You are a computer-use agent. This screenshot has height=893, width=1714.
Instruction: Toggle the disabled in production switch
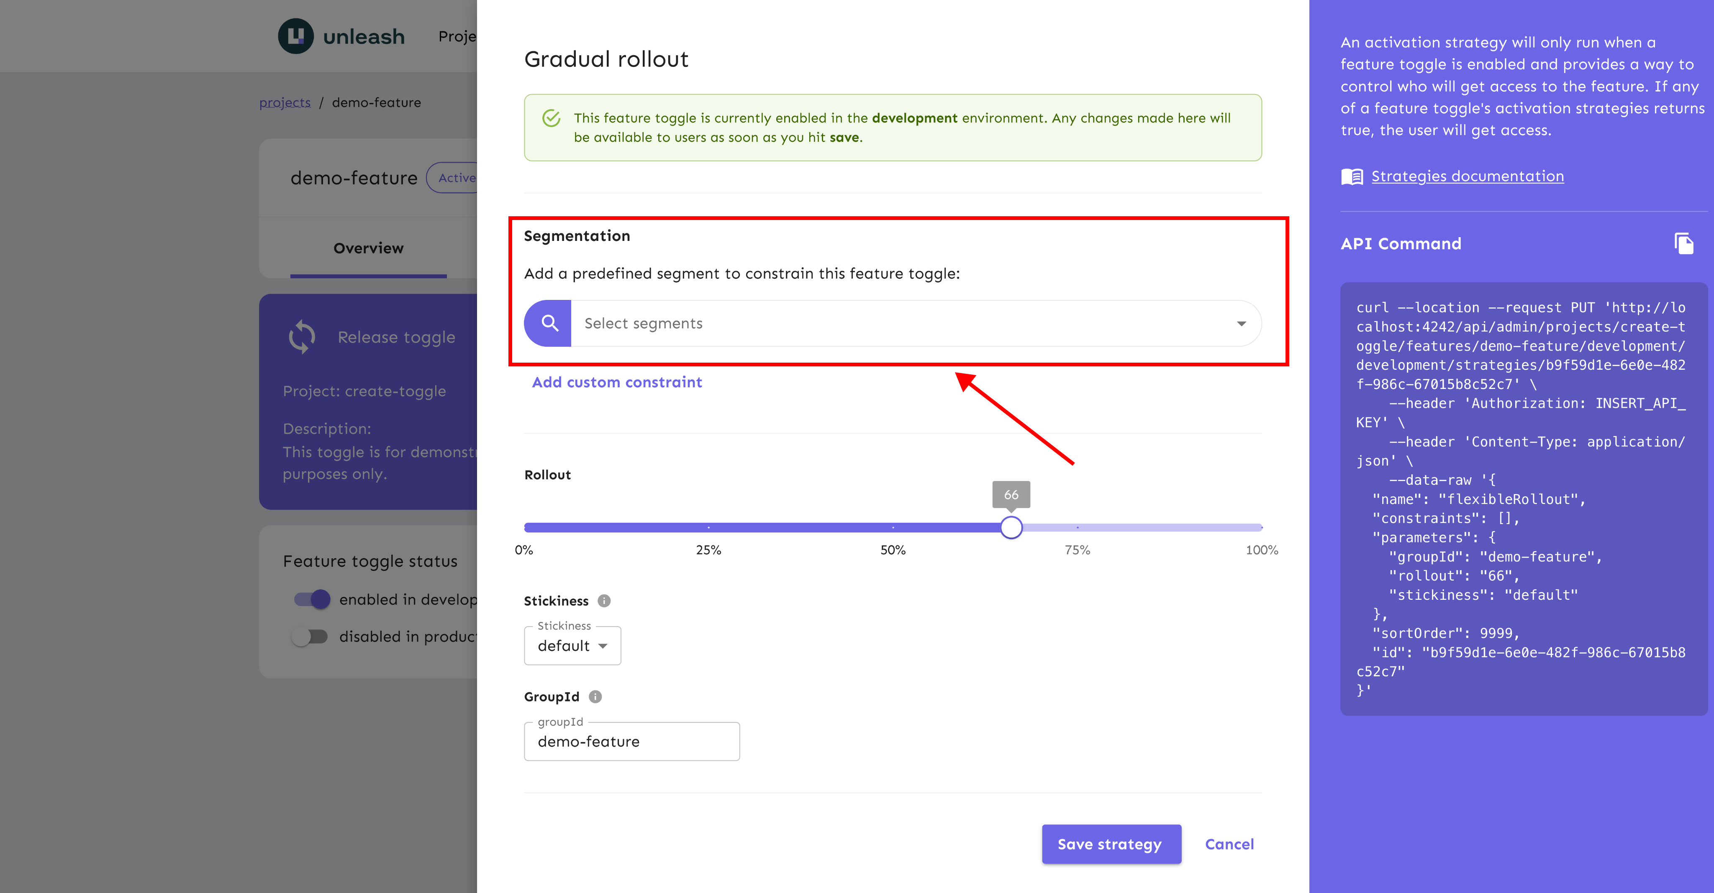pos(310,636)
